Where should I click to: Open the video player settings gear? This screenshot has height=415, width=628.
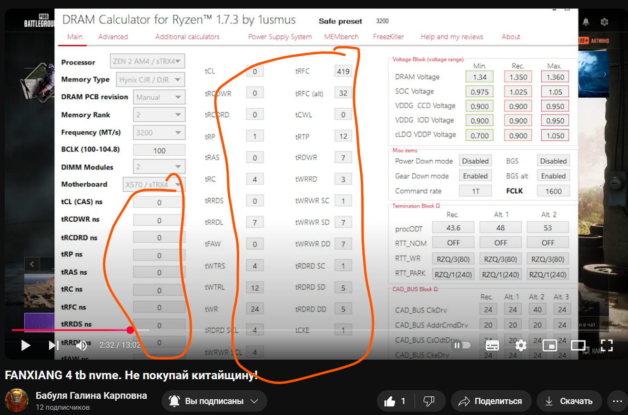521,345
